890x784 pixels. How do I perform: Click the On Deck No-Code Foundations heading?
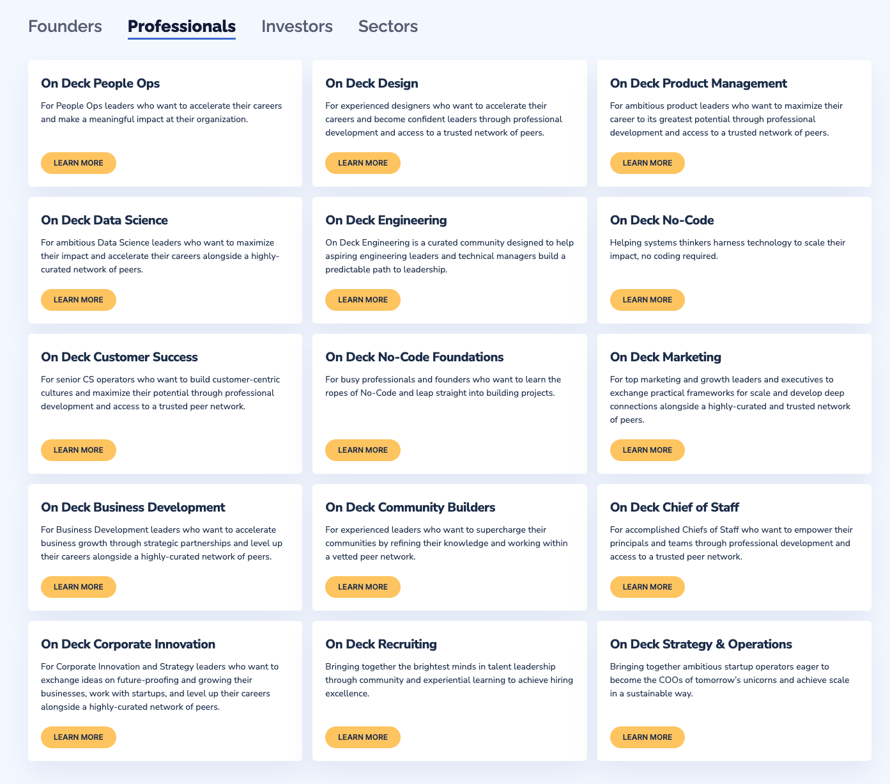click(x=415, y=357)
